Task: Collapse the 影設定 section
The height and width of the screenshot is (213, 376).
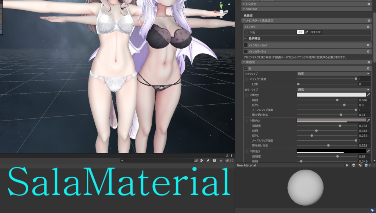Action: [x=244, y=62]
